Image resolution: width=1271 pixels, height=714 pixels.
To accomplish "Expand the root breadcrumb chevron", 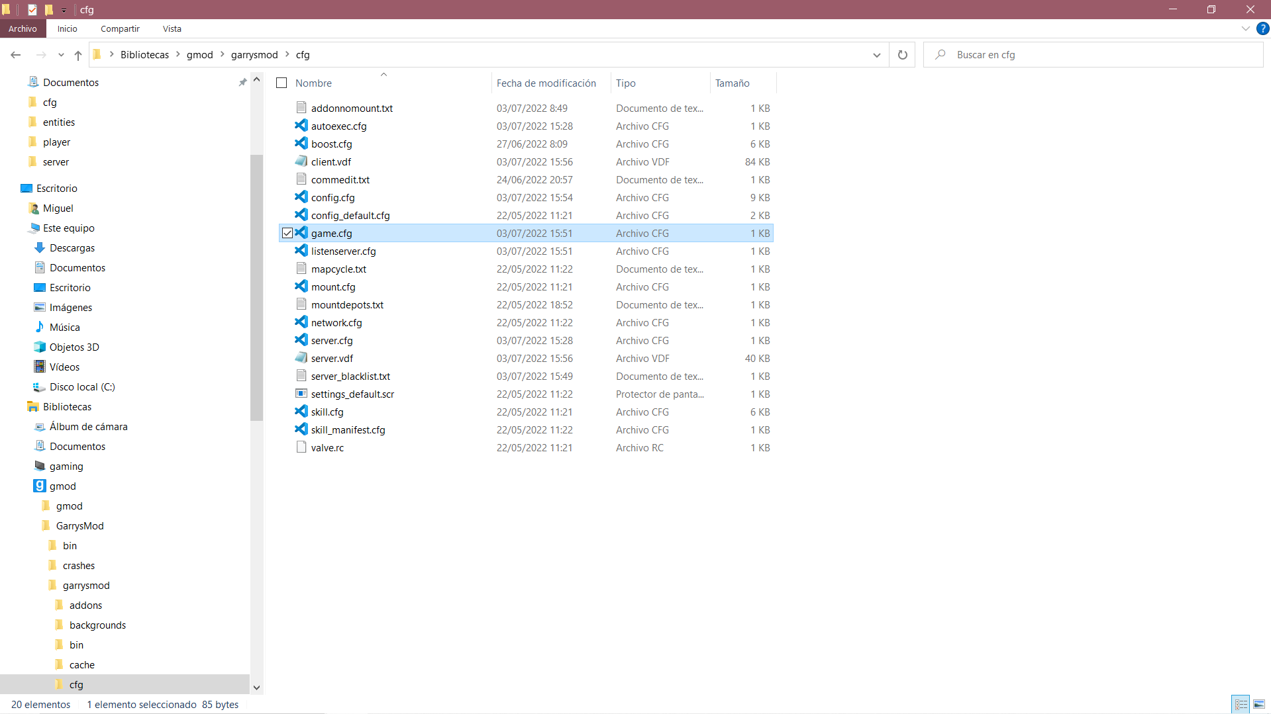I will pyautogui.click(x=112, y=54).
